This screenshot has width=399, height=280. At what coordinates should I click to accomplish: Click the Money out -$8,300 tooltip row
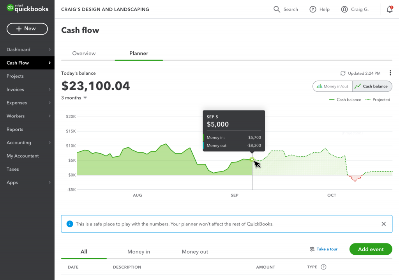pos(234,145)
